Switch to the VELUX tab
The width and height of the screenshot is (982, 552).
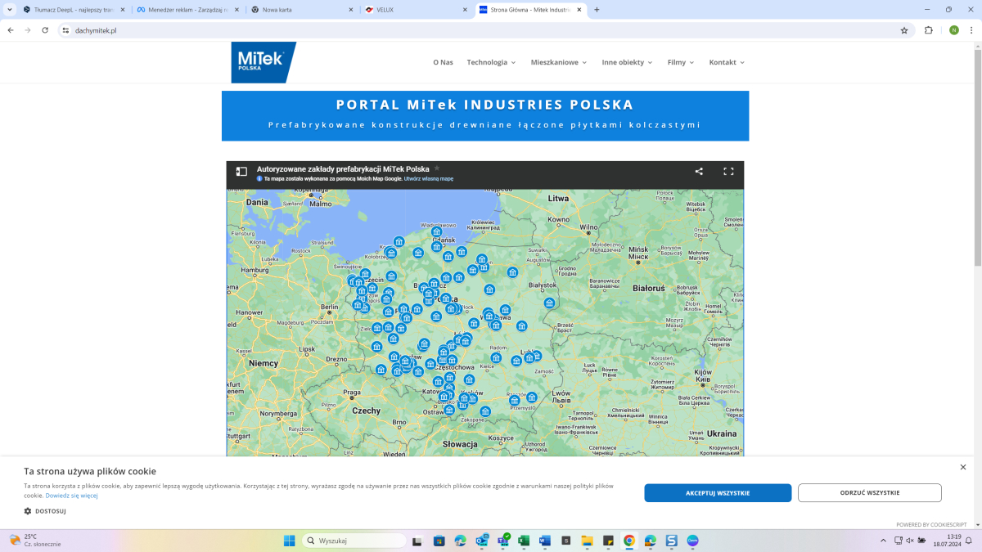pyautogui.click(x=417, y=10)
